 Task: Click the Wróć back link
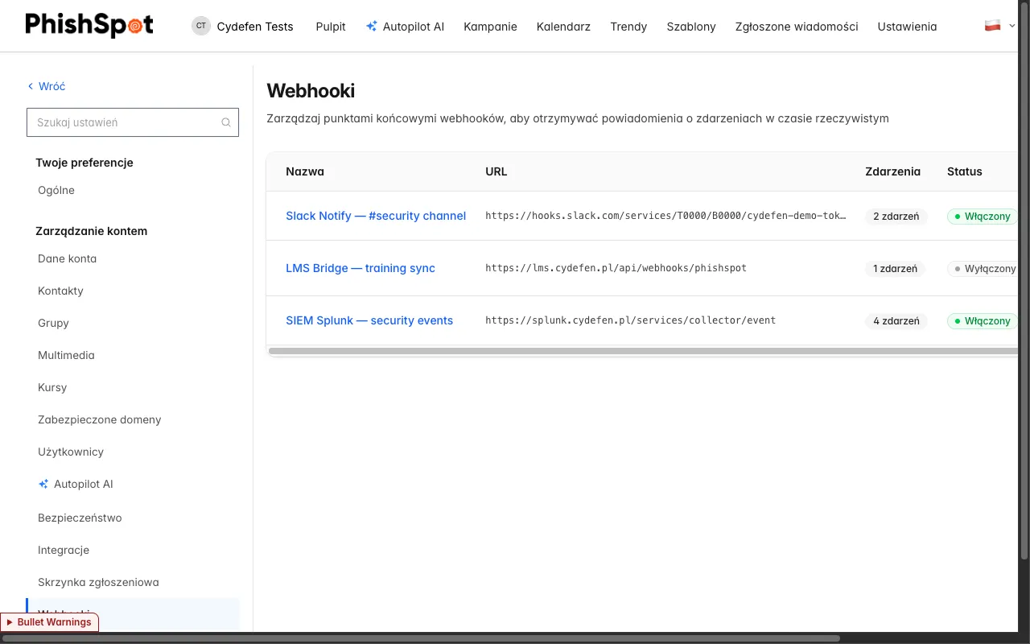(x=47, y=86)
